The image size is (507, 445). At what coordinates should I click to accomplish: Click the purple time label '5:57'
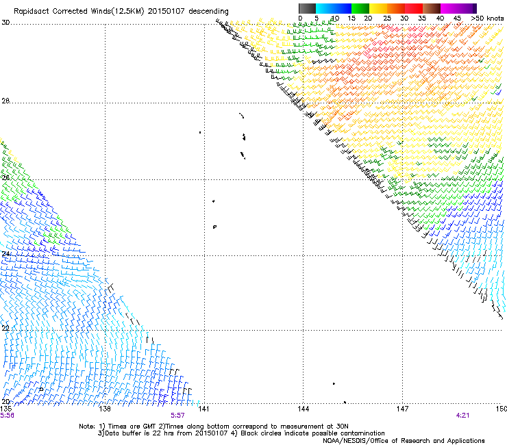[178, 416]
